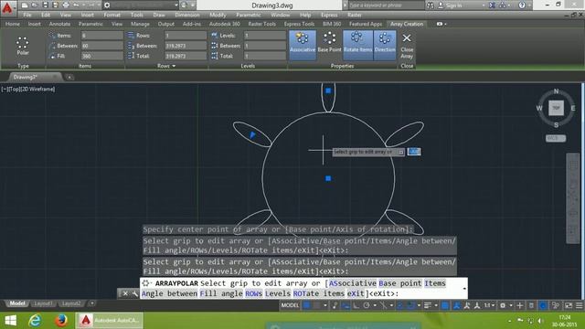
Task: Open annotation scale 1:1 dropdown
Action: [x=490, y=305]
